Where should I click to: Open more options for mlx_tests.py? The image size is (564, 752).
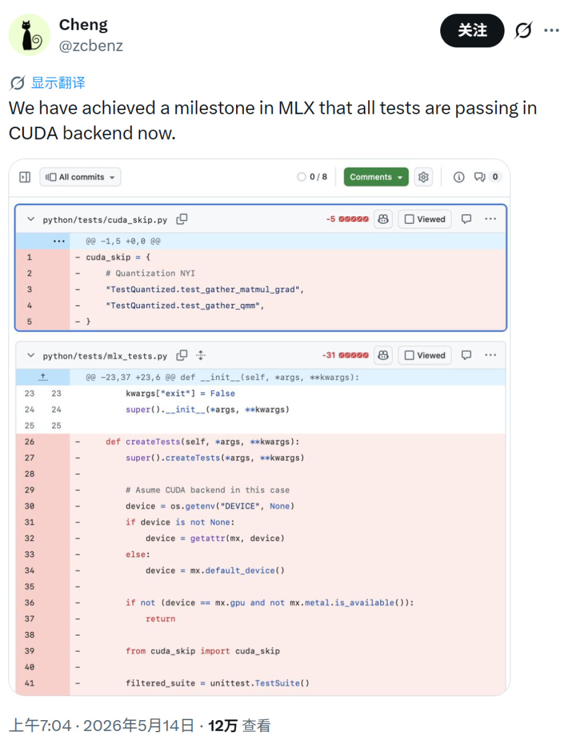pyautogui.click(x=490, y=356)
